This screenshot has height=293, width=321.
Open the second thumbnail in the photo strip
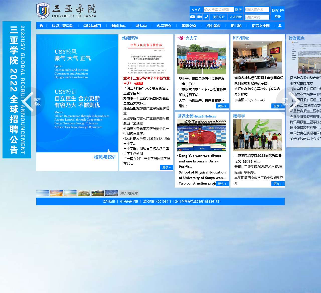[x=56, y=193]
